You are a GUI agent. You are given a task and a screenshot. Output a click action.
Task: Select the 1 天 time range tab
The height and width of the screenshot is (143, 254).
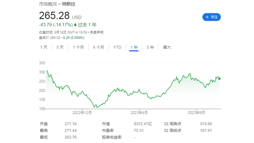pyautogui.click(x=44, y=47)
